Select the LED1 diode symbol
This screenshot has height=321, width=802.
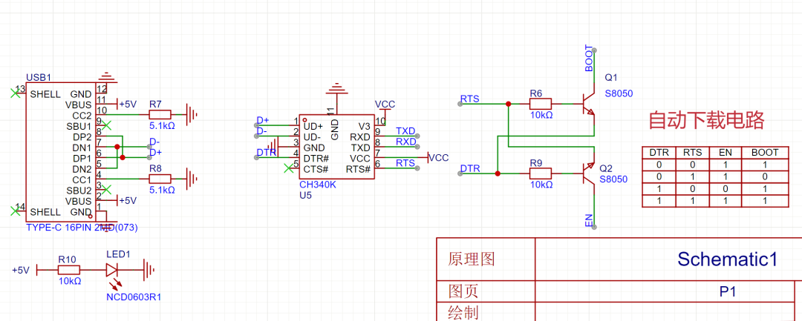(113, 270)
